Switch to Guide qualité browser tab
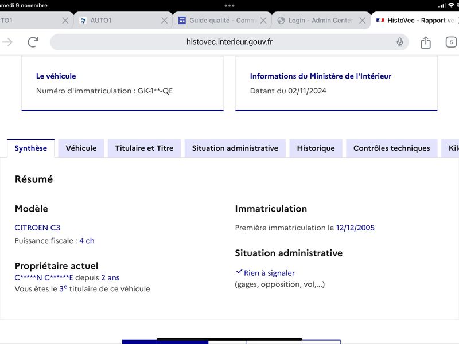The height and width of the screenshot is (344, 459). point(222,21)
